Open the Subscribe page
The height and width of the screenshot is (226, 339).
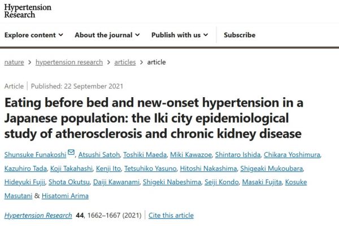pos(240,35)
